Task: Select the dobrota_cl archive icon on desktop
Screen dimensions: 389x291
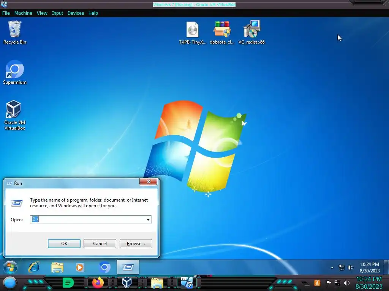Action: pos(222,33)
